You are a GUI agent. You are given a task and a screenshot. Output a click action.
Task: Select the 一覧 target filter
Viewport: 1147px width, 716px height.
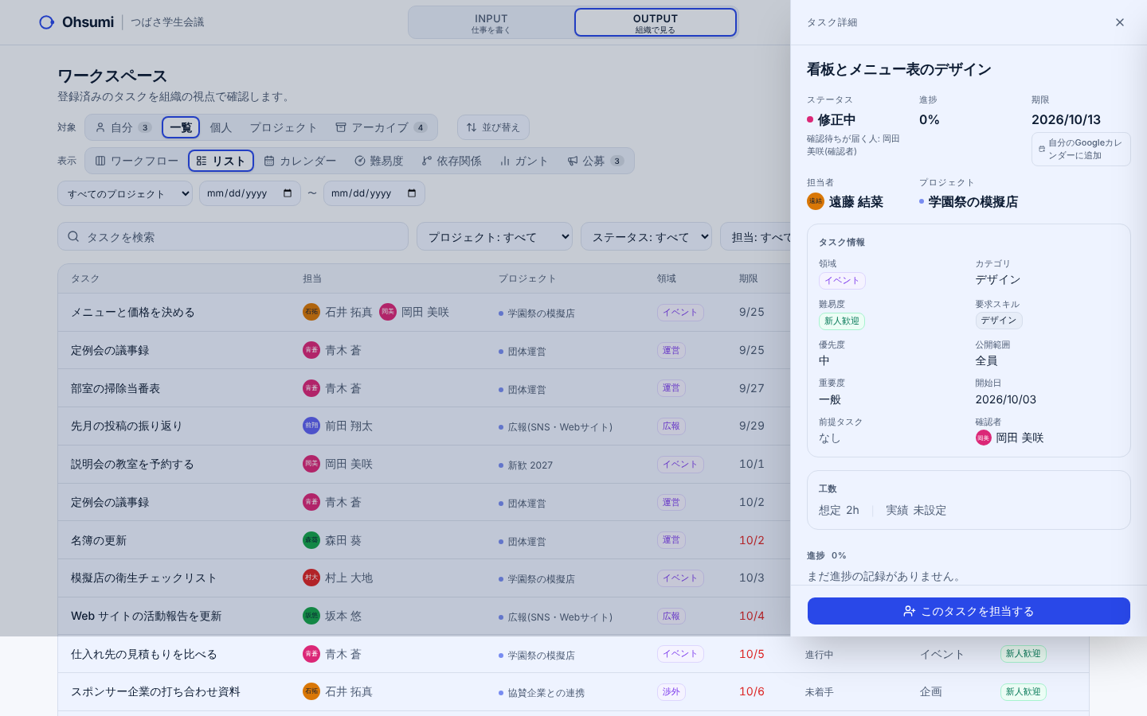click(x=181, y=127)
